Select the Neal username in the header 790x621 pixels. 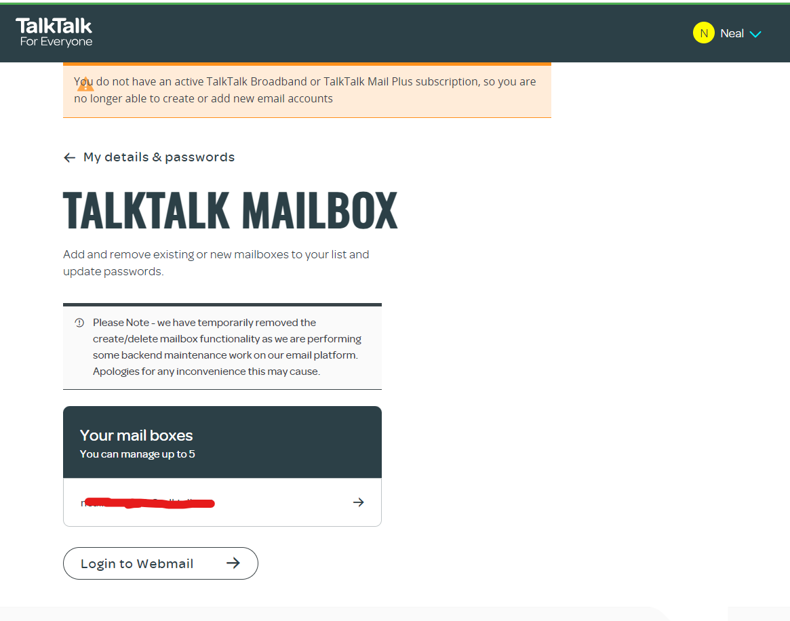(x=732, y=33)
